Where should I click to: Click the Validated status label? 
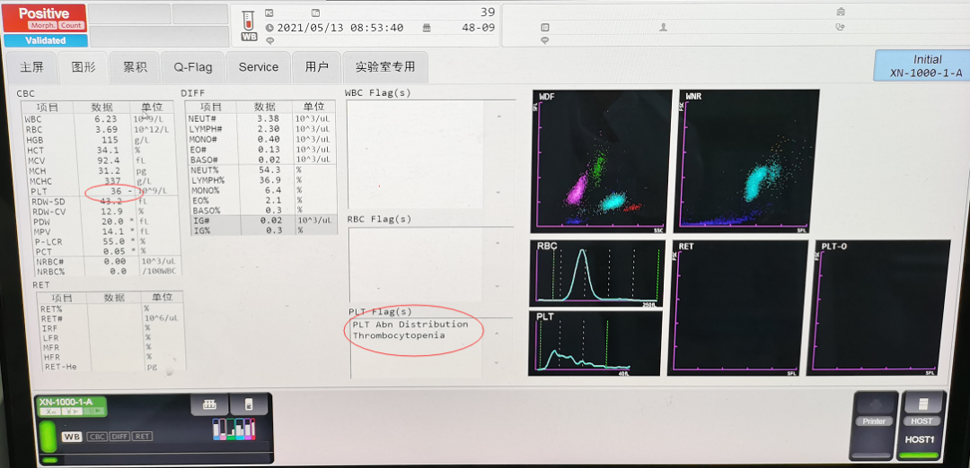click(x=45, y=40)
